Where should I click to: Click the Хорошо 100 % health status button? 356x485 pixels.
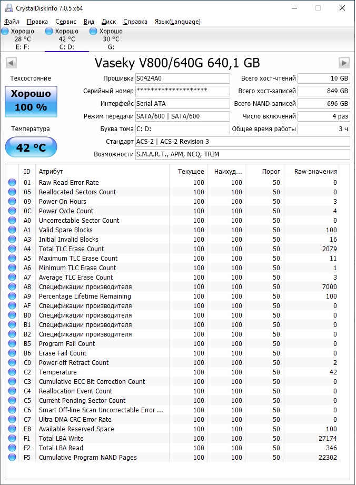[x=31, y=102]
